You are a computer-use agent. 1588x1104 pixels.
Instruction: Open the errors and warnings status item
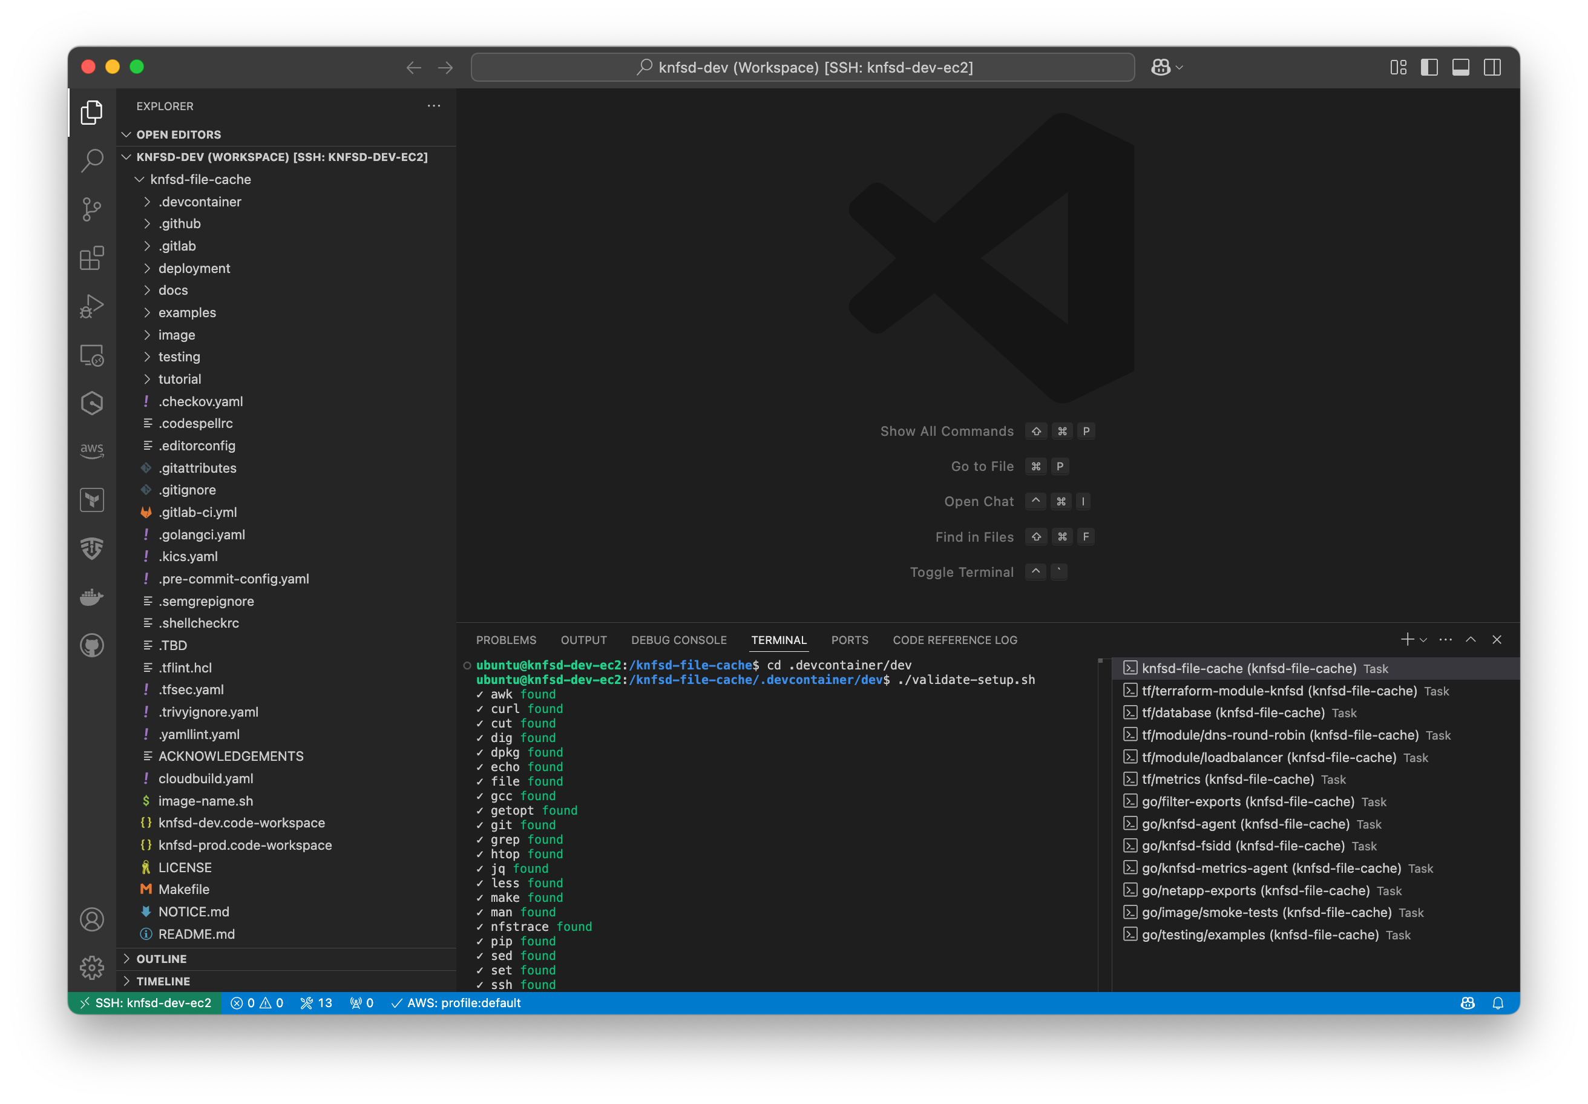click(257, 1002)
